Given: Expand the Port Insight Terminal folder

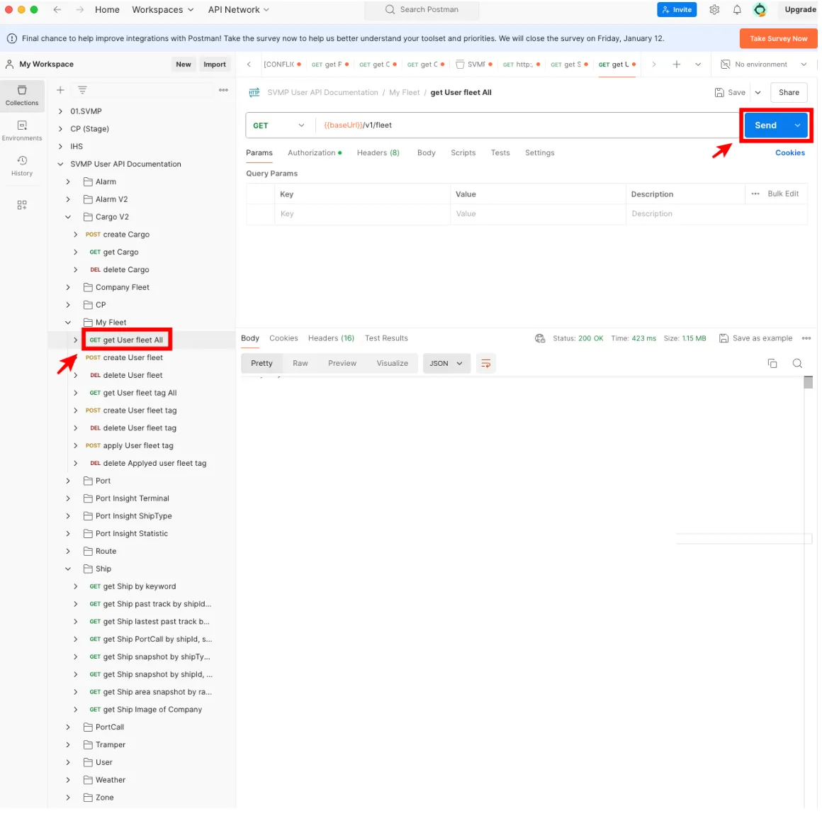Looking at the screenshot, I should [x=68, y=499].
